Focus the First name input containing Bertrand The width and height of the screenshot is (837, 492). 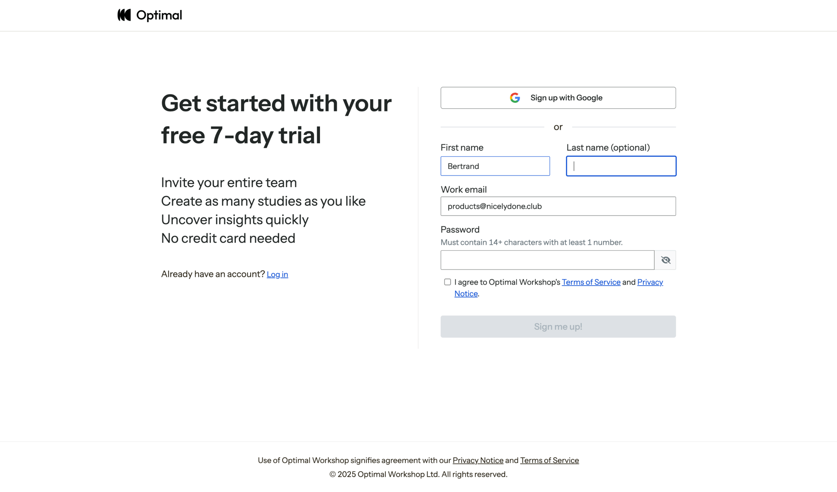(495, 166)
